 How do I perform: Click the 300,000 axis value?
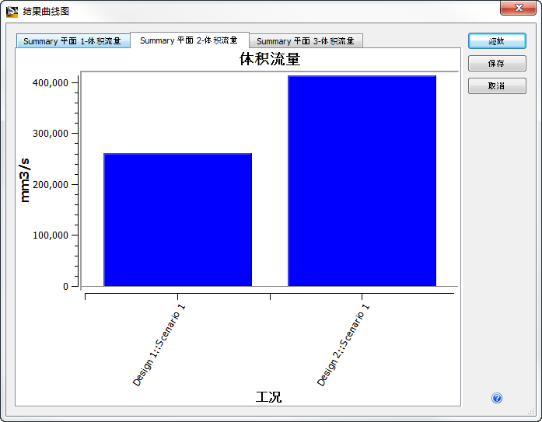coord(51,134)
